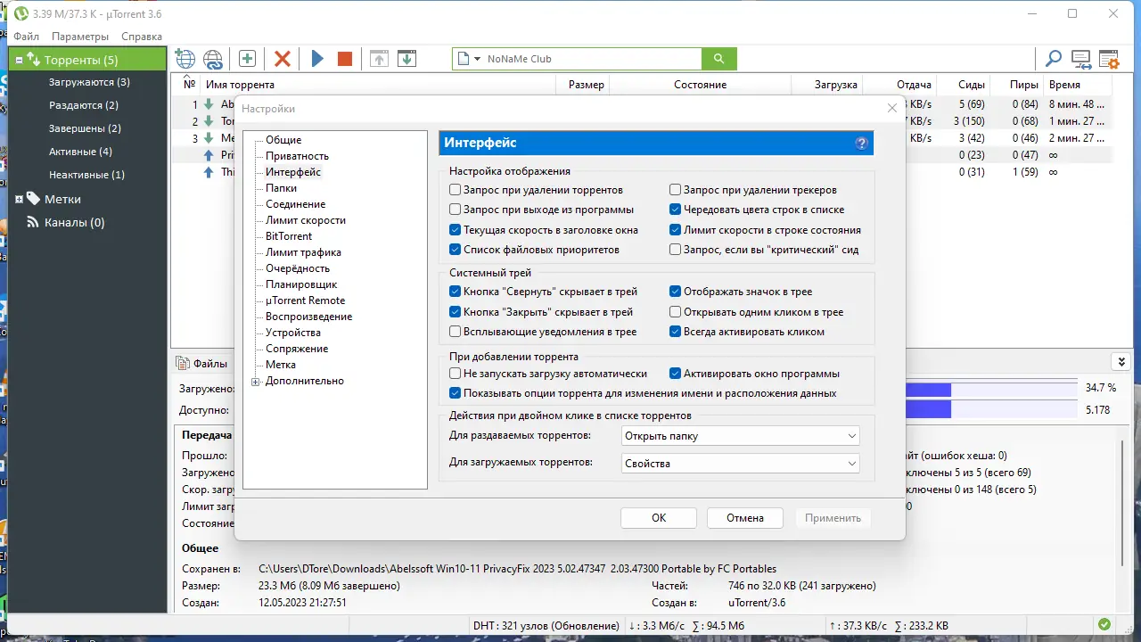Click the Move Up Queue toolbar icon
This screenshot has width=1141, height=642.
click(x=380, y=59)
